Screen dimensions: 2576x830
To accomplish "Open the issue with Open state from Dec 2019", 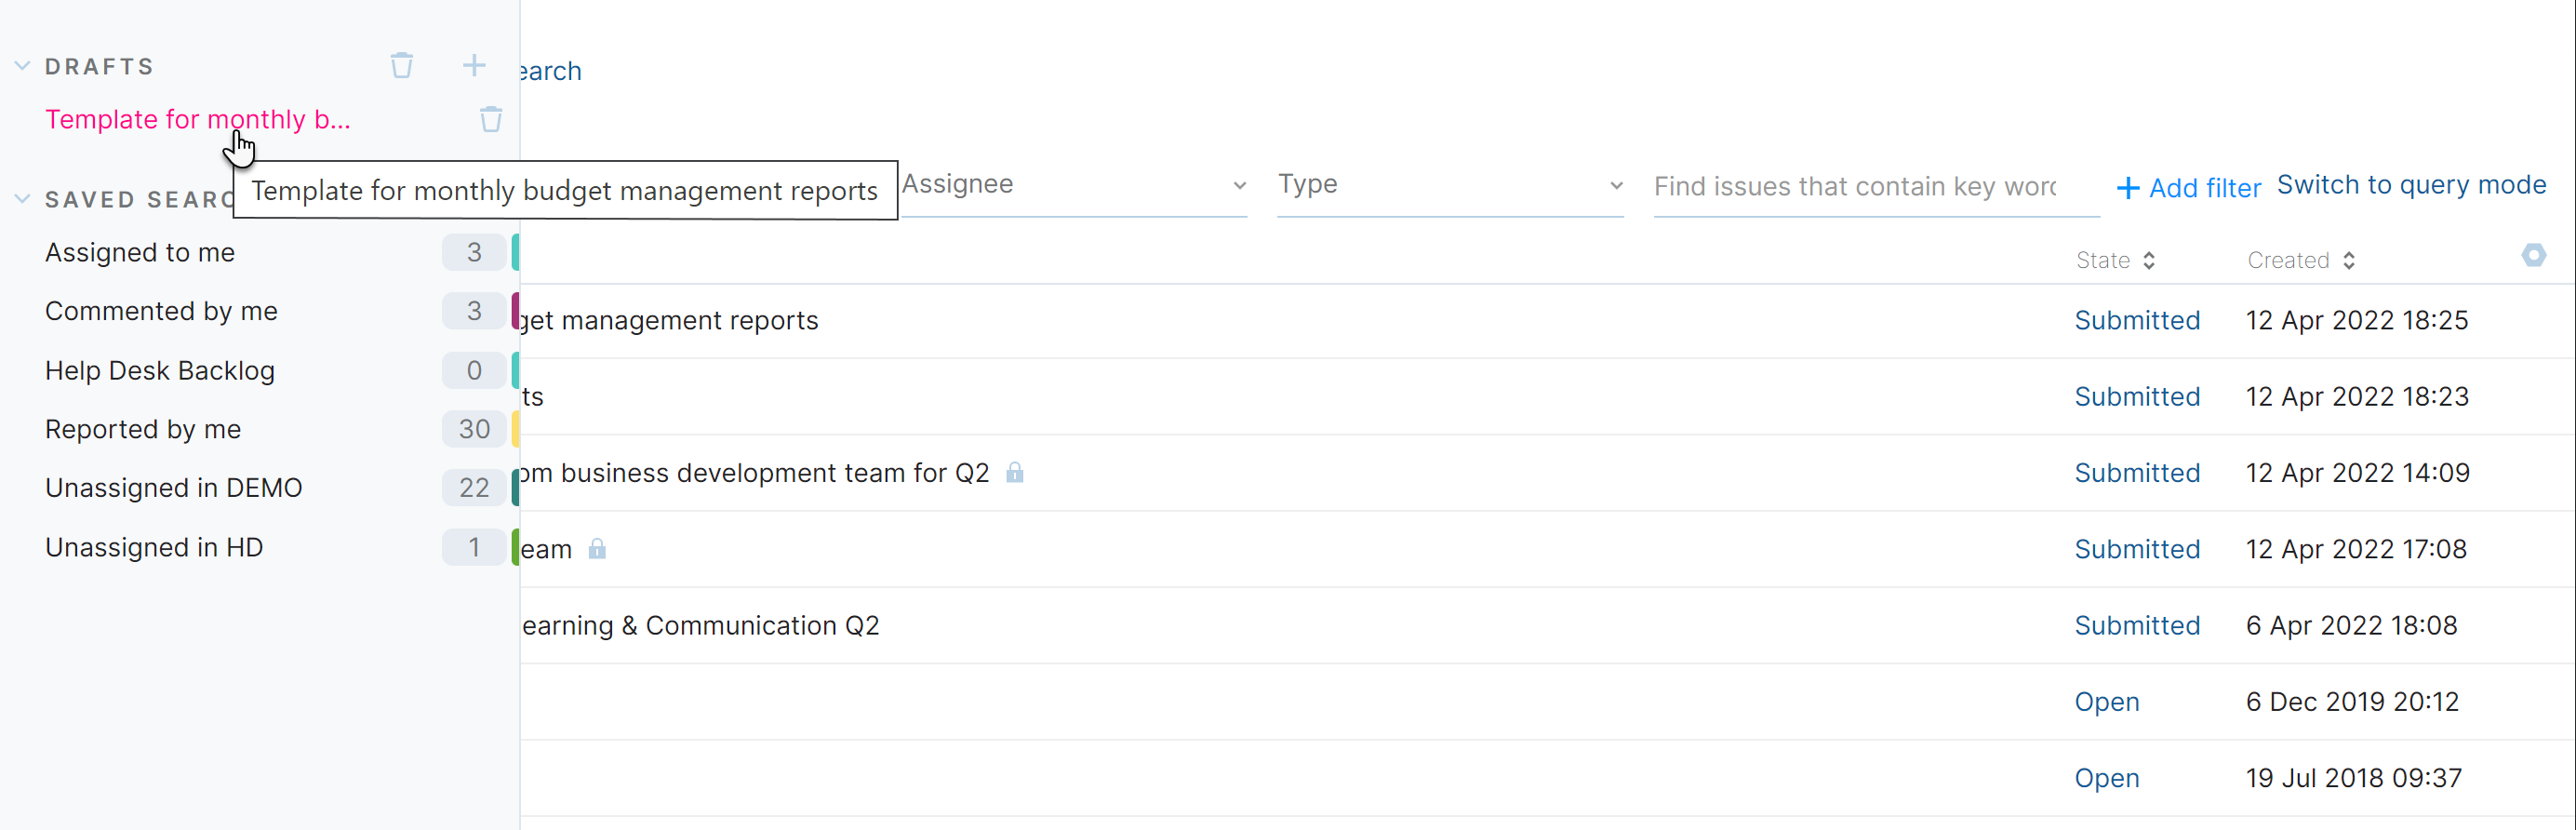I will click(x=2106, y=701).
